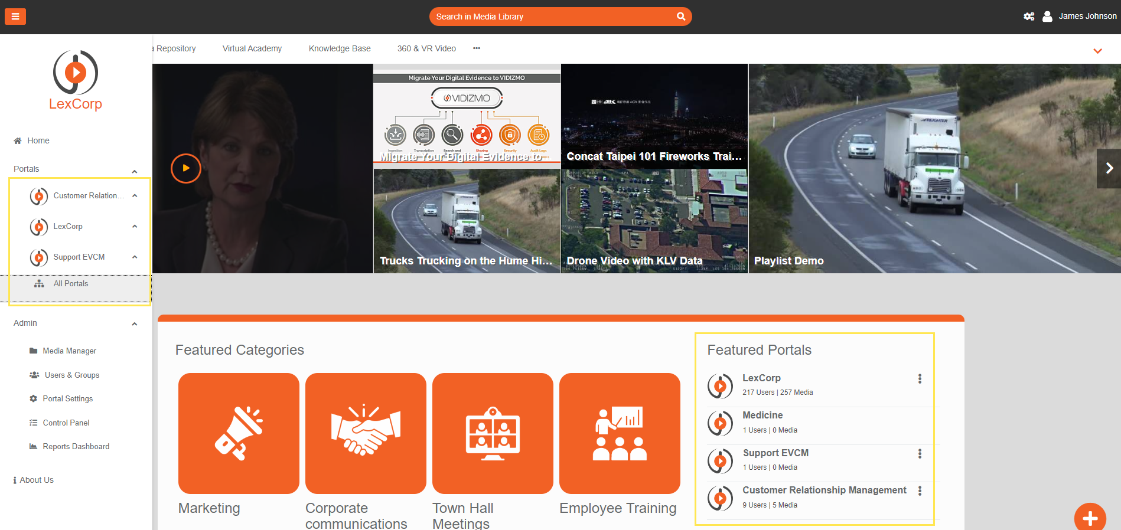Open options menu for LexCorp featured portal

920,379
